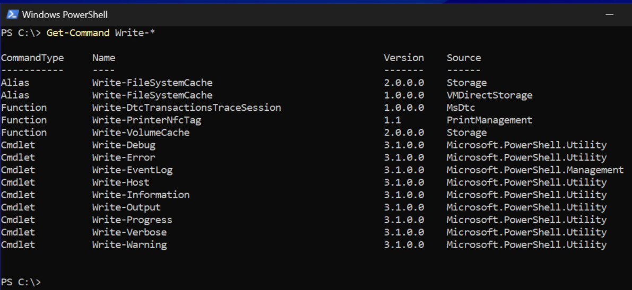Click the Write-Progress cmdlet name
632x290 pixels.
tap(132, 220)
